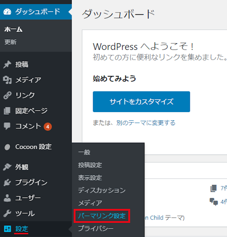Screen dimensions: 227x237
Task: Click the ダッシュボード page heading
Action: point(118,14)
